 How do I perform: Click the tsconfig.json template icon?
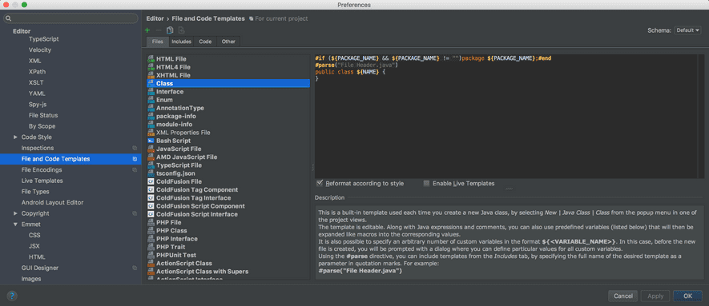pyautogui.click(x=151, y=173)
